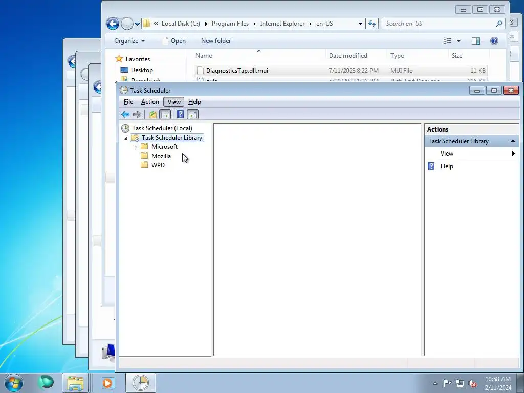524x393 pixels.
Task: Toggle the Show/Hide Console Tree icon
Action: (165, 115)
